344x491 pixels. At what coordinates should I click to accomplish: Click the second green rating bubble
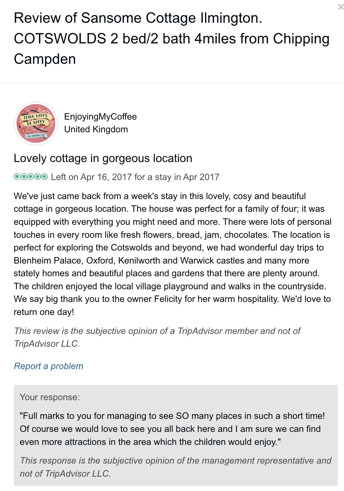tap(24, 176)
